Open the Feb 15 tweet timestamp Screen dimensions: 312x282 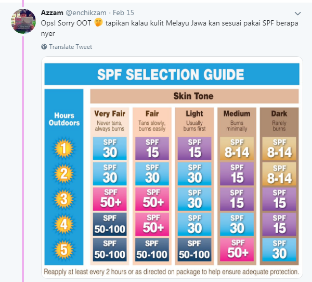123,12
